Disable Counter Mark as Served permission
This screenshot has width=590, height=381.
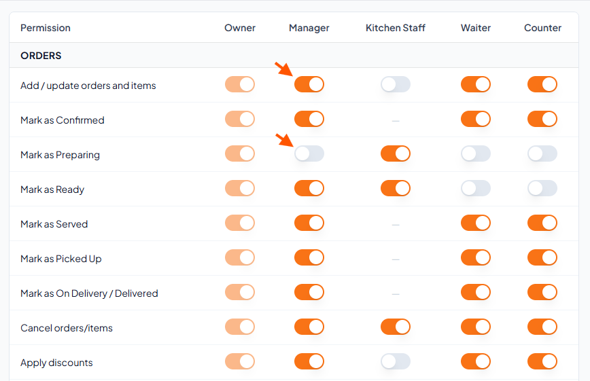coord(542,223)
